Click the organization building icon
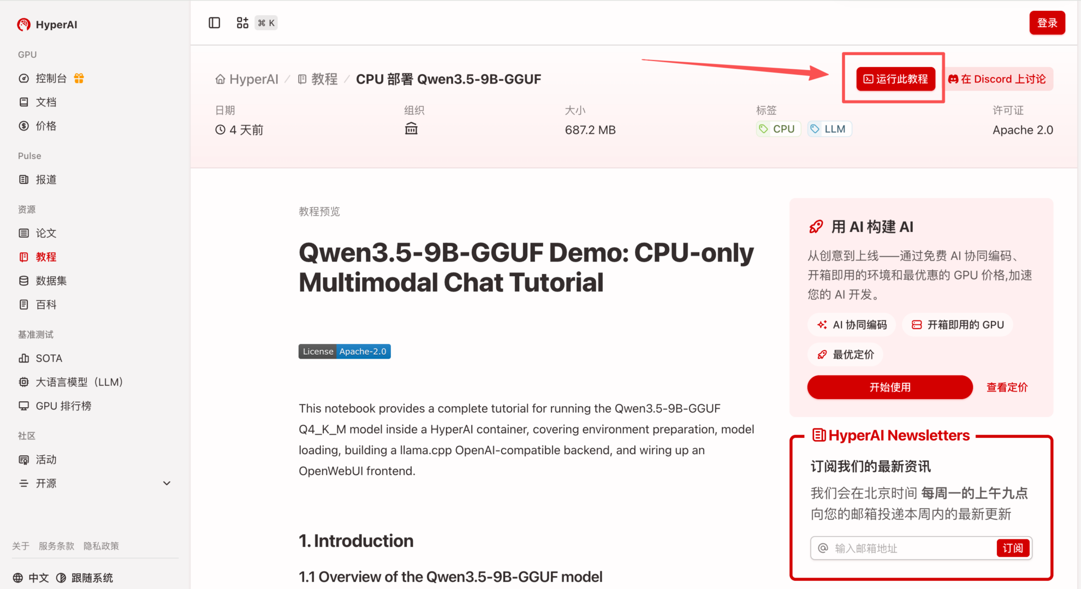This screenshot has height=589, width=1081. (411, 129)
